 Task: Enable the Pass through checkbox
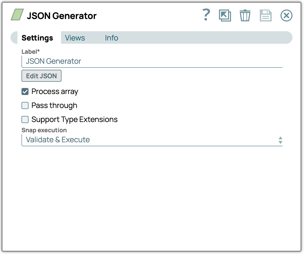coord(25,106)
